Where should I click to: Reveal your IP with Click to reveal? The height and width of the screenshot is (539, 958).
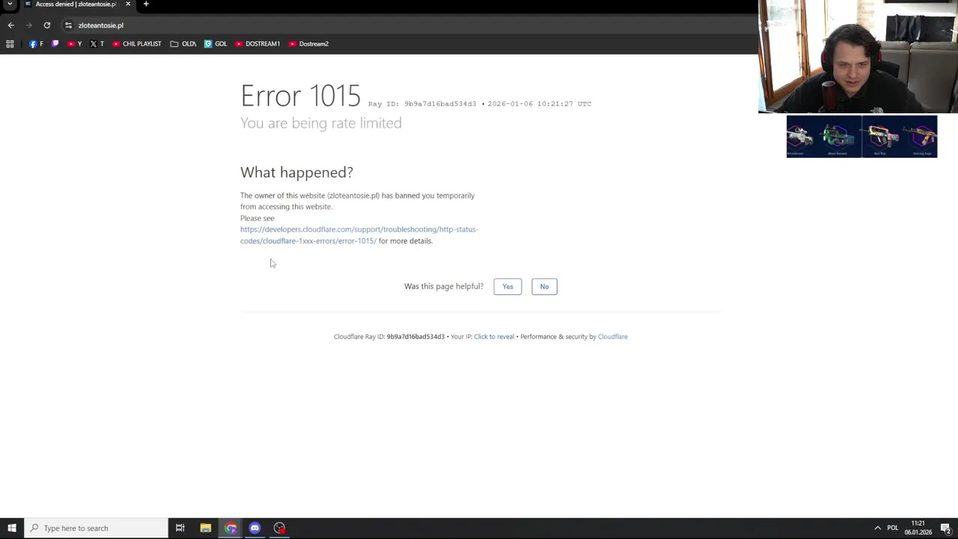pos(494,337)
